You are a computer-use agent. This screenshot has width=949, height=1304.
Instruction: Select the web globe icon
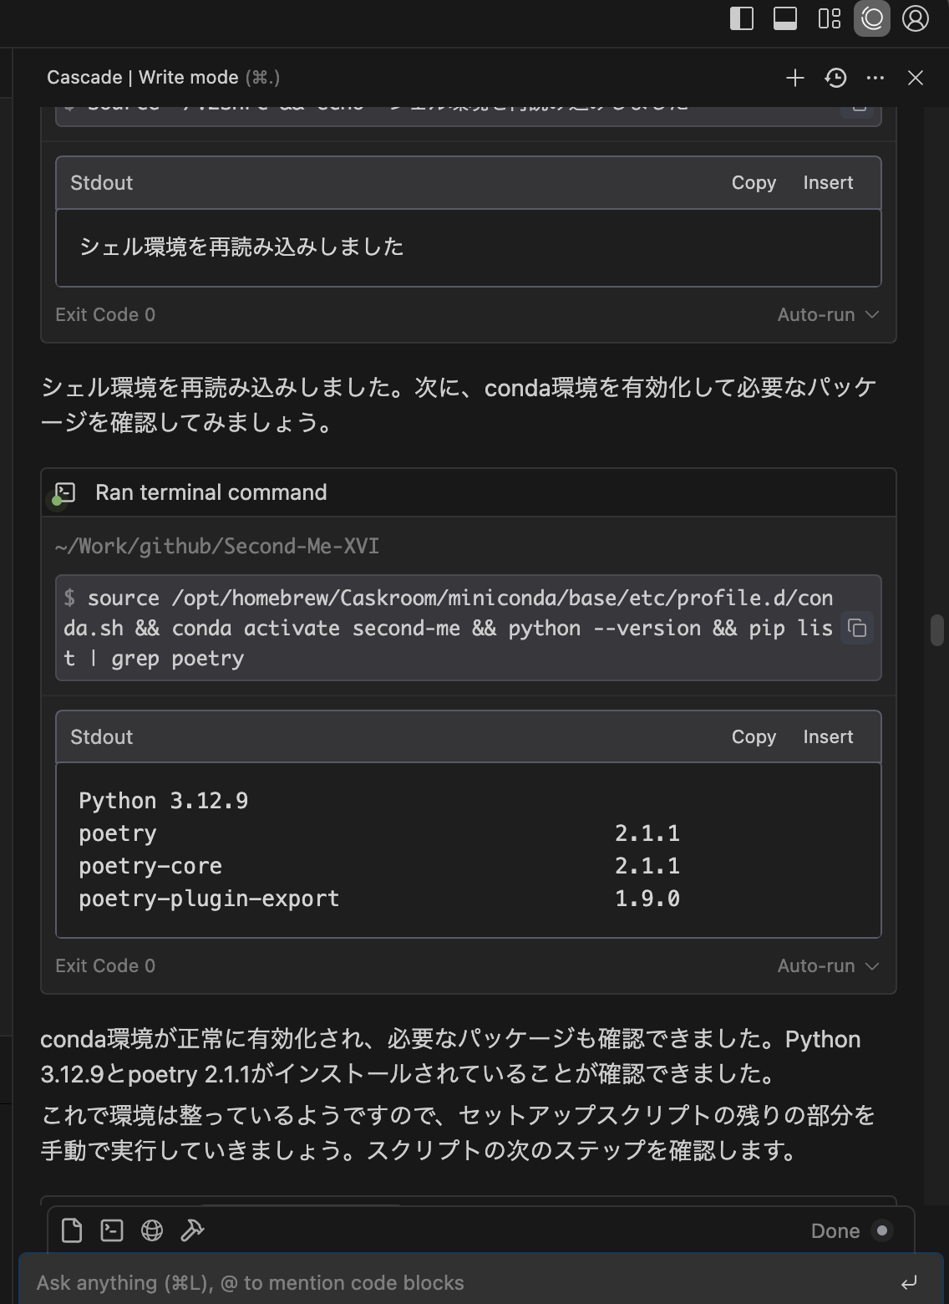[x=152, y=1230]
